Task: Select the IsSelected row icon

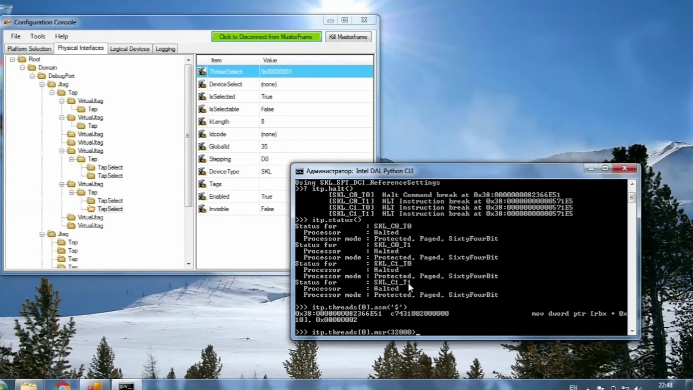Action: 202,96
